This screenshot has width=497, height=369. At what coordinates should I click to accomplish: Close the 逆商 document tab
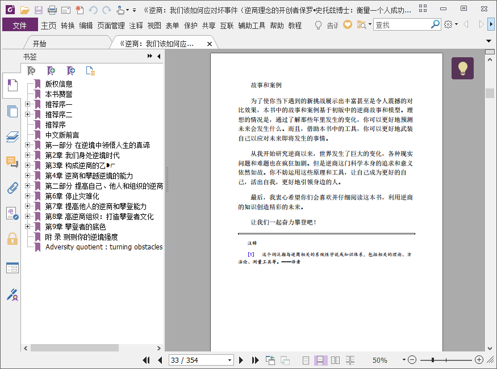click(210, 44)
